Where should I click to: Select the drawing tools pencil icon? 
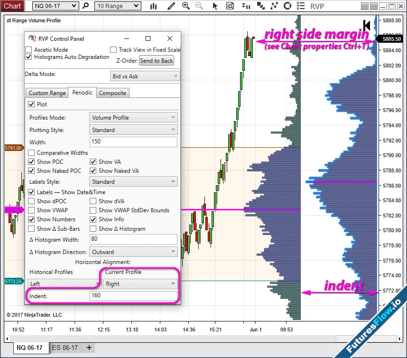click(x=171, y=6)
